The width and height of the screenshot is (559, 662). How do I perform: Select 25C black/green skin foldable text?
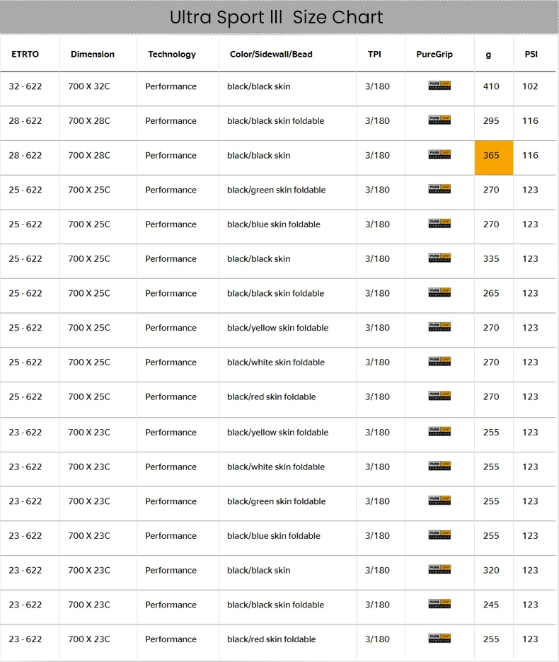pyautogui.click(x=277, y=190)
